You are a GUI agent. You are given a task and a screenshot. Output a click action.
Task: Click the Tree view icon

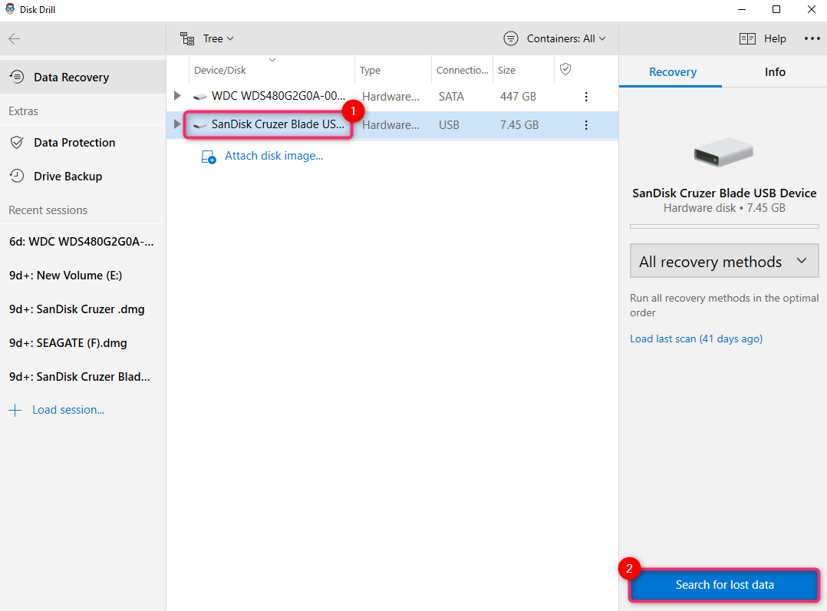point(187,38)
